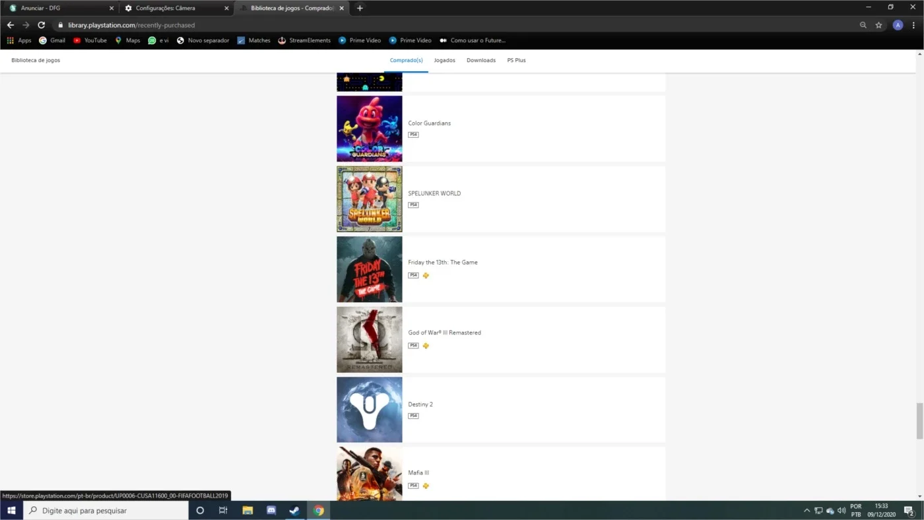The width and height of the screenshot is (924, 520).
Task: Click the Friday the 13th: The Game title
Action: 443,263
